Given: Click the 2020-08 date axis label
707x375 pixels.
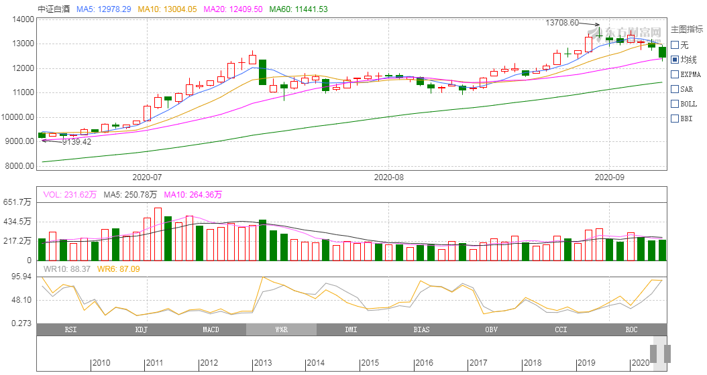Looking at the screenshot, I should pos(389,177).
